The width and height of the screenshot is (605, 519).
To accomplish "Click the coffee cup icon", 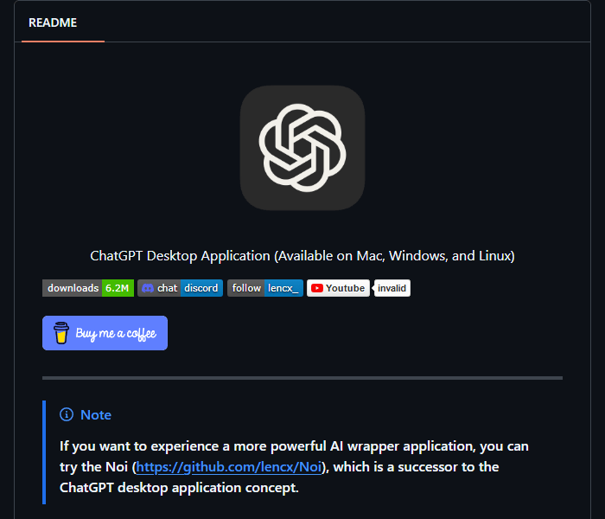I will coord(61,333).
